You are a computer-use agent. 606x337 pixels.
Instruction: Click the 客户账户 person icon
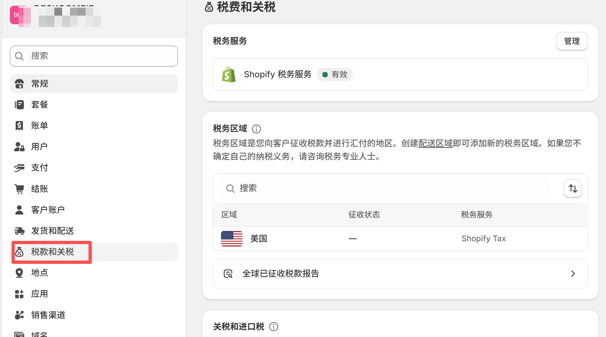click(19, 210)
